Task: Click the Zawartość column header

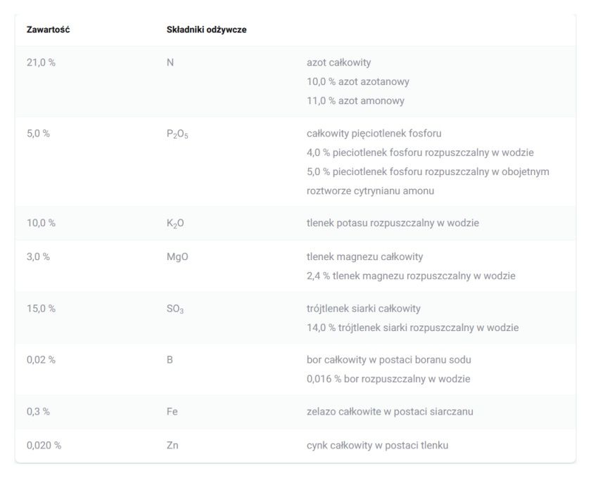Action: click(49, 30)
